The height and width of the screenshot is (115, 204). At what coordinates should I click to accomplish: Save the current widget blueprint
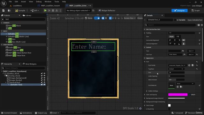[x=4, y=11]
